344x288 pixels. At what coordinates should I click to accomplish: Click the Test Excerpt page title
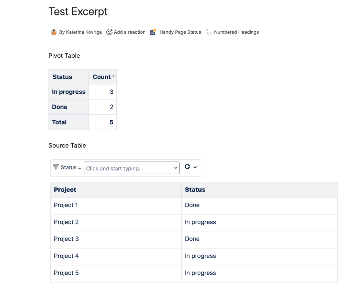pos(78,11)
